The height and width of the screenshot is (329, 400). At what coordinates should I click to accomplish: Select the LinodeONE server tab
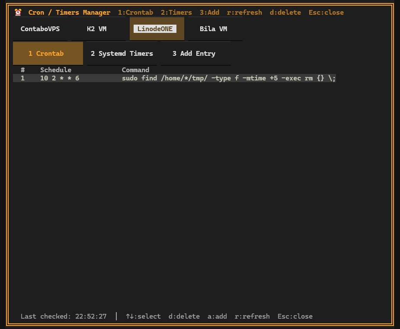click(155, 29)
